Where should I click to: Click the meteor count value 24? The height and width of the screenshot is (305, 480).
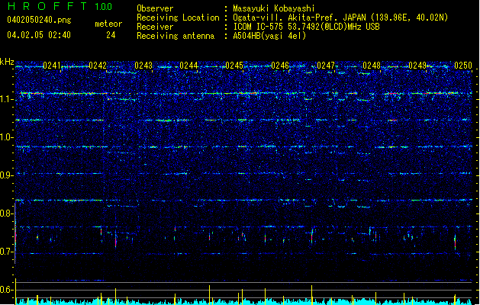point(111,35)
